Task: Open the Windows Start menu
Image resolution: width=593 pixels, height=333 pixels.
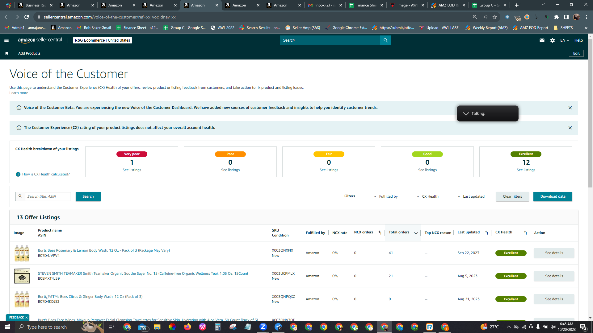Action: click(x=7, y=327)
